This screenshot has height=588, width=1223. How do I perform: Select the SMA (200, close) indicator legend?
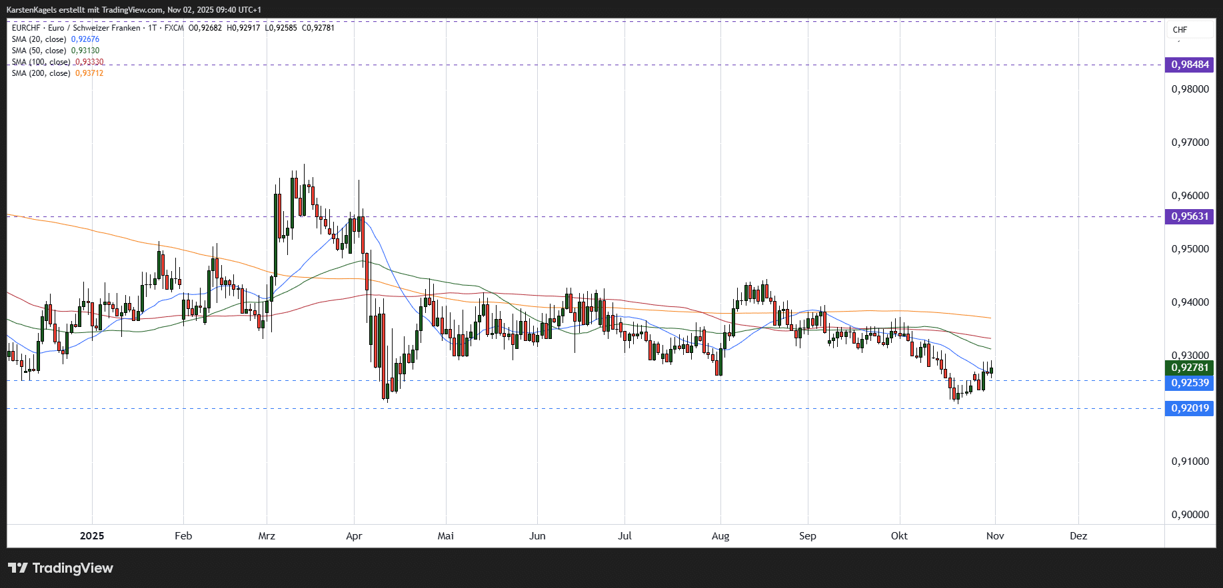(41, 73)
